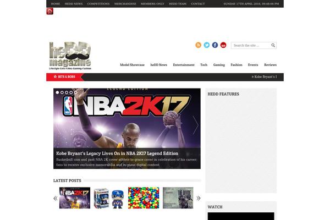This screenshot has height=220, width=330.
Task: Select the fourth slider dot
Action: click(x=71, y=92)
